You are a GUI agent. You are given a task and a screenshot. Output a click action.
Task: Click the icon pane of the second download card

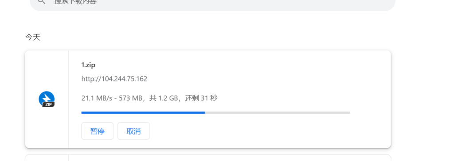click(x=47, y=158)
